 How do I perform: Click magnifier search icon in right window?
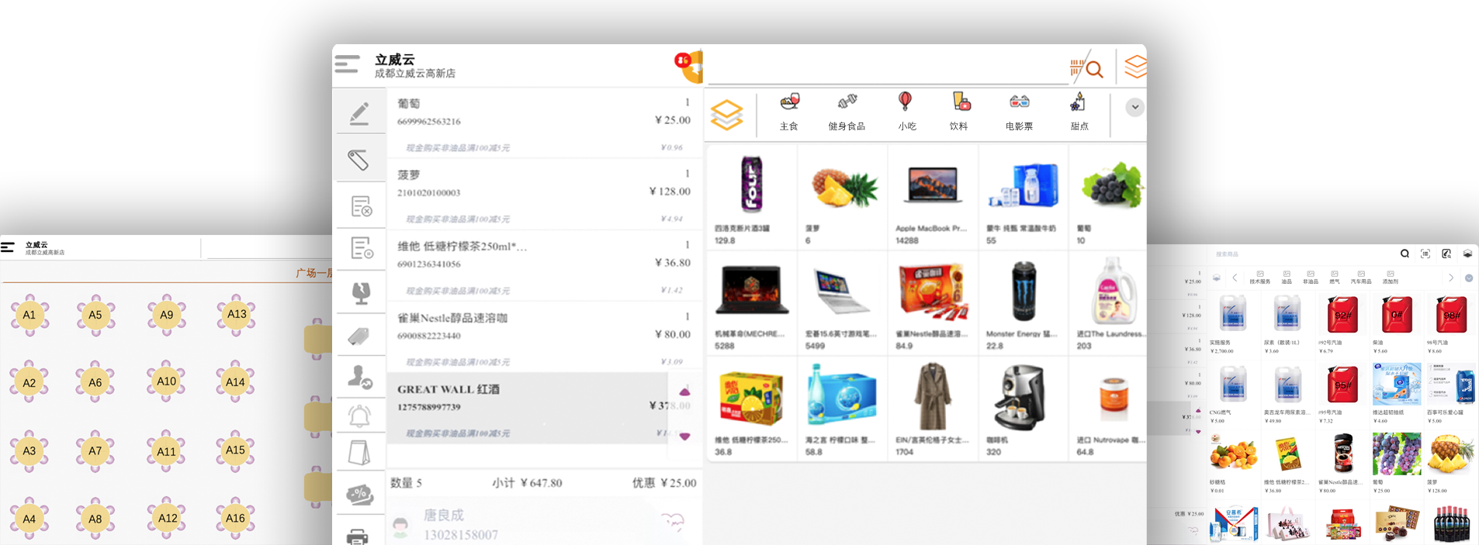1405,254
